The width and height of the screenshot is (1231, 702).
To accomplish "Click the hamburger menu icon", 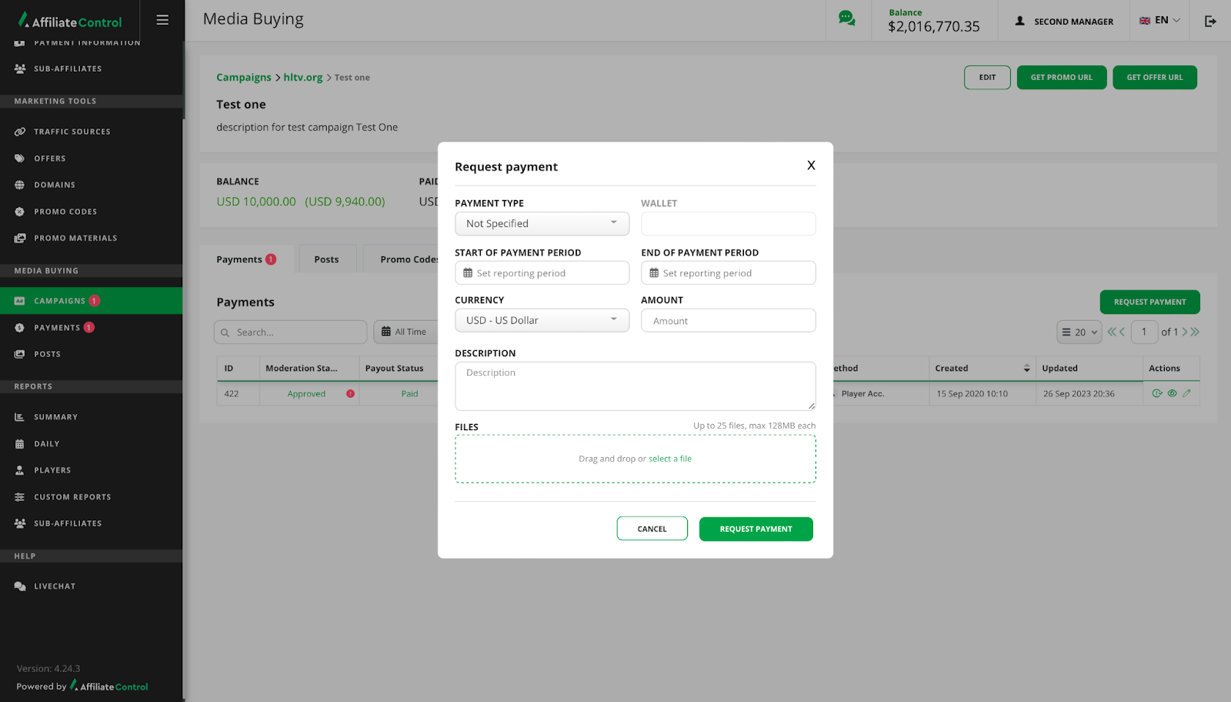I will coord(162,20).
